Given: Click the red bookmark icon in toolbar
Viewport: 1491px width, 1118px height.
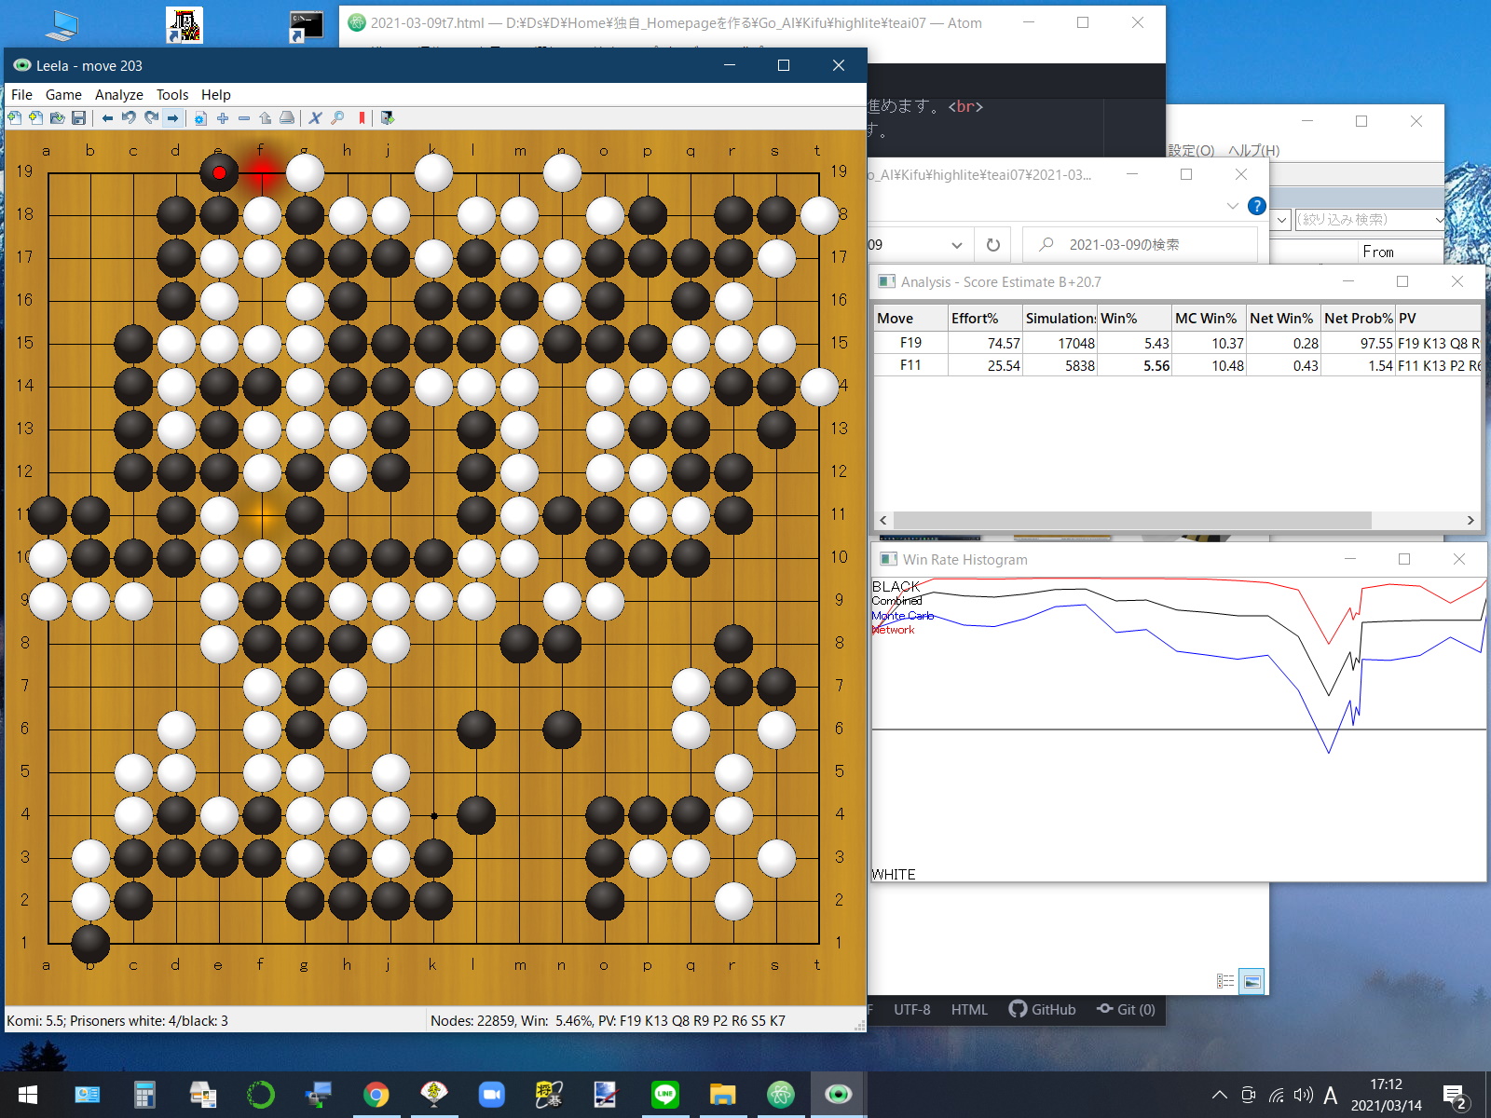Looking at the screenshot, I should tap(362, 118).
